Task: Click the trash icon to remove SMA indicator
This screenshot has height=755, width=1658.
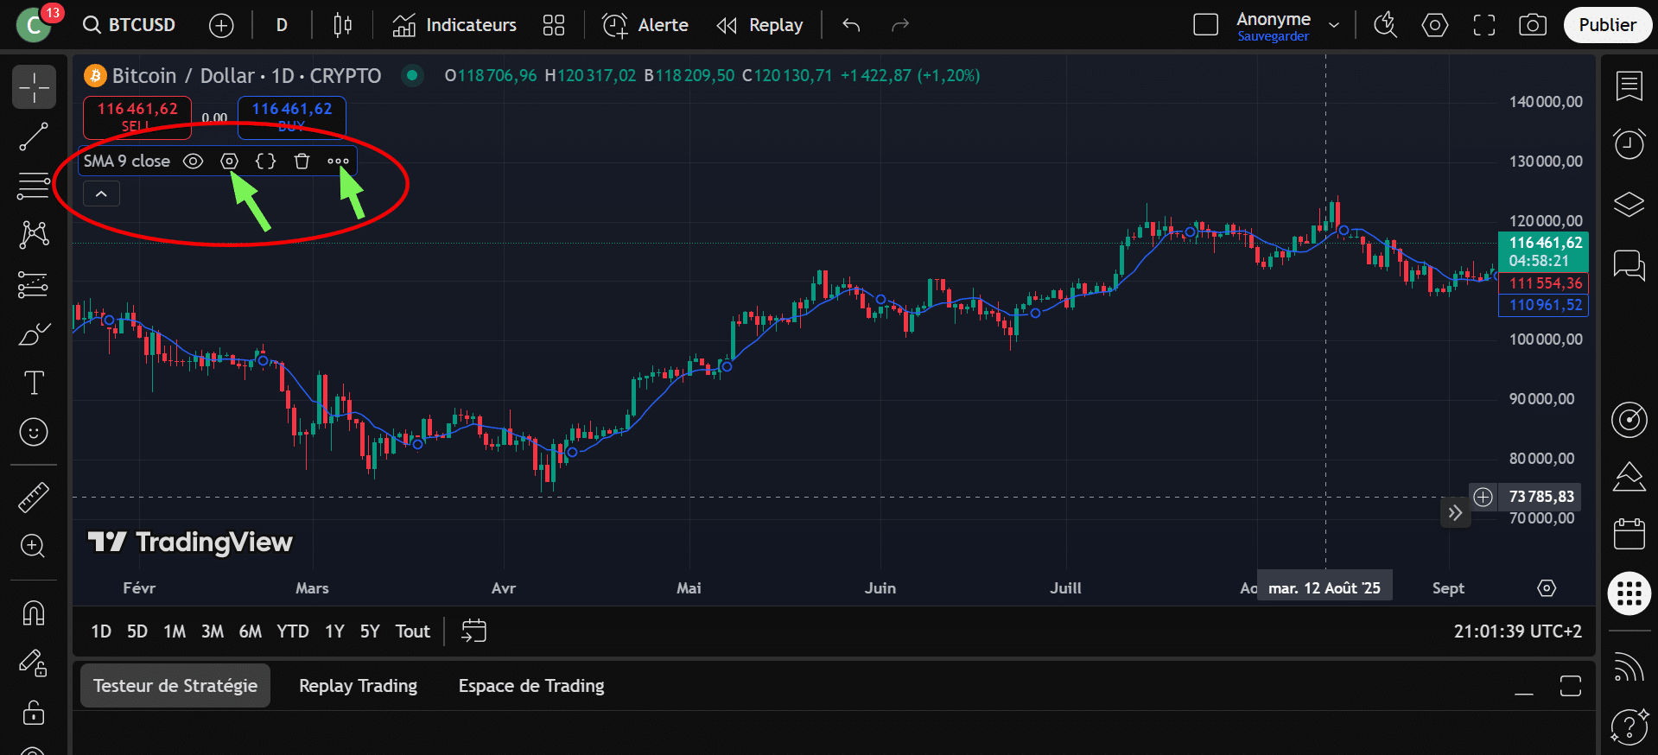Action: coord(302,162)
